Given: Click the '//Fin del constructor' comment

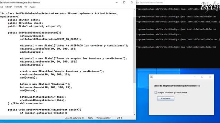Looking at the screenshot, I should coord(27,103).
